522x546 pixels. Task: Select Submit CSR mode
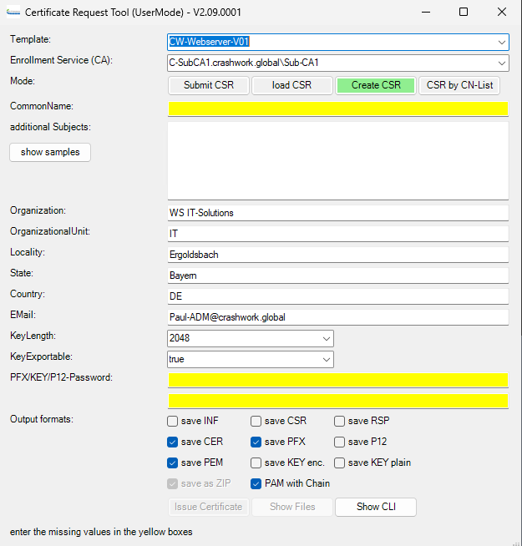pos(209,85)
